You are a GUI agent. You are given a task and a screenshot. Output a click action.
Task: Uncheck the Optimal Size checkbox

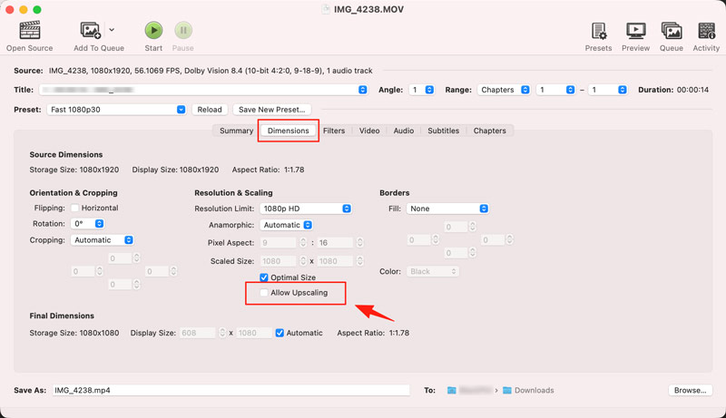tap(264, 277)
